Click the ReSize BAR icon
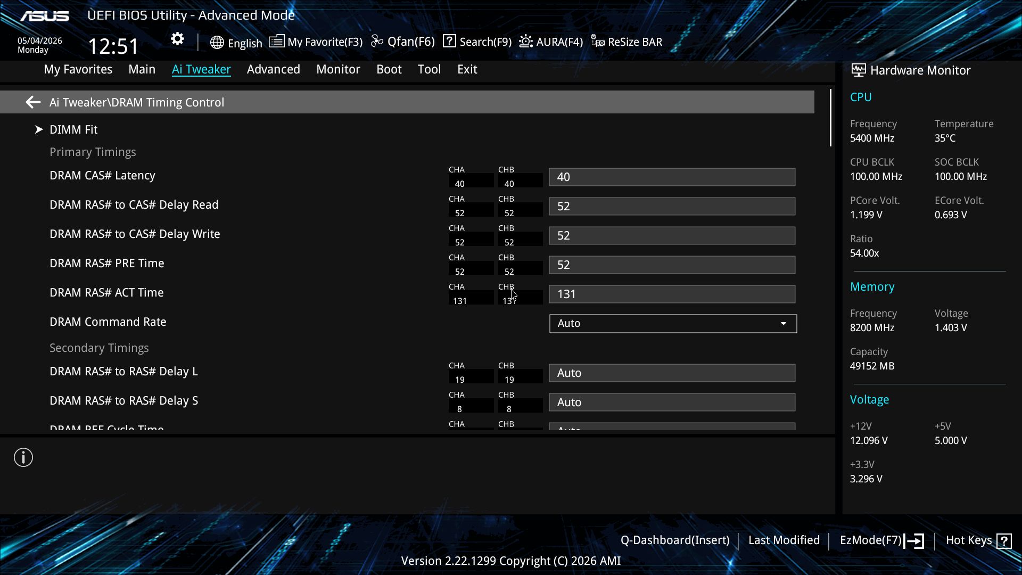This screenshot has height=575, width=1022. [x=598, y=42]
